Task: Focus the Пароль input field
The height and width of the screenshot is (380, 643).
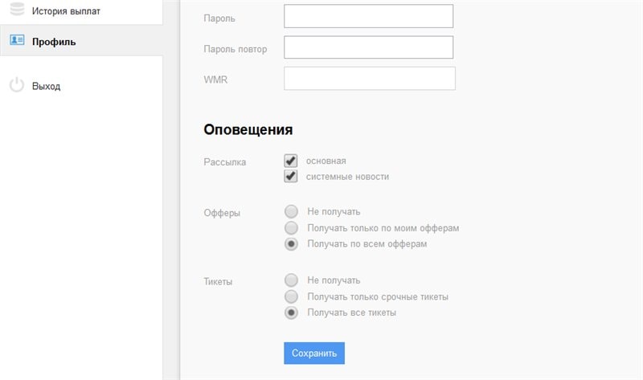Action: (x=368, y=17)
